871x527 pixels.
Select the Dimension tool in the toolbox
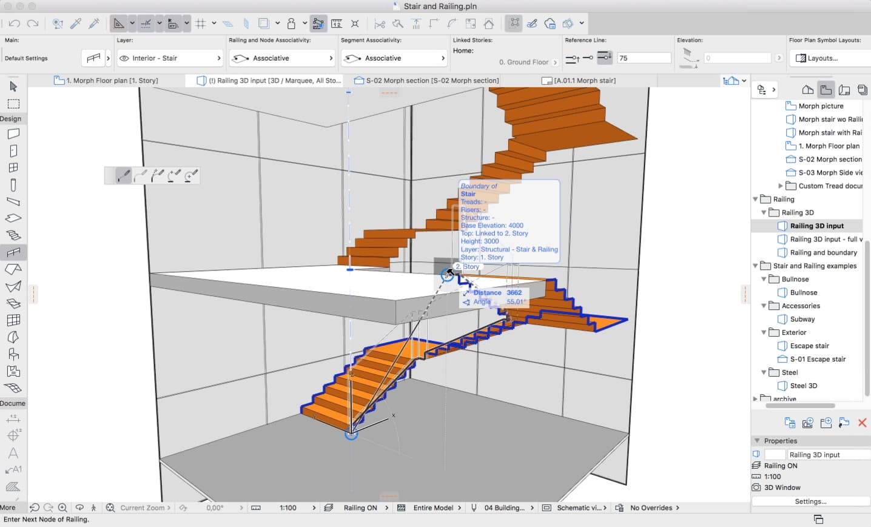point(13,418)
